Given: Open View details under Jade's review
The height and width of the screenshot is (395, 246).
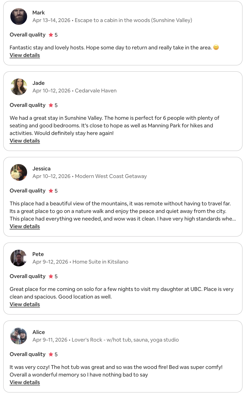Looking at the screenshot, I should pyautogui.click(x=25, y=141).
